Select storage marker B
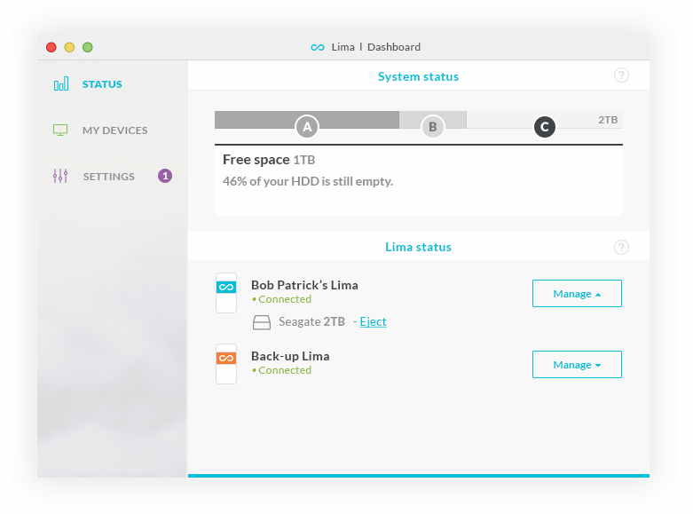This screenshot has height=514, width=693. tap(433, 127)
